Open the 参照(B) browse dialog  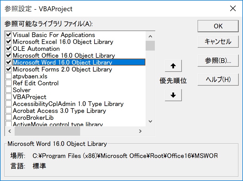pyautogui.click(x=218, y=61)
